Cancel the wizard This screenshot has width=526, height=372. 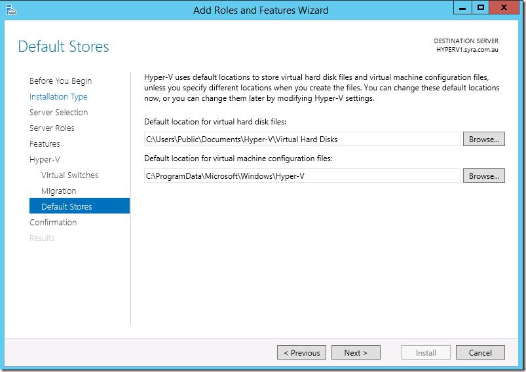480,352
